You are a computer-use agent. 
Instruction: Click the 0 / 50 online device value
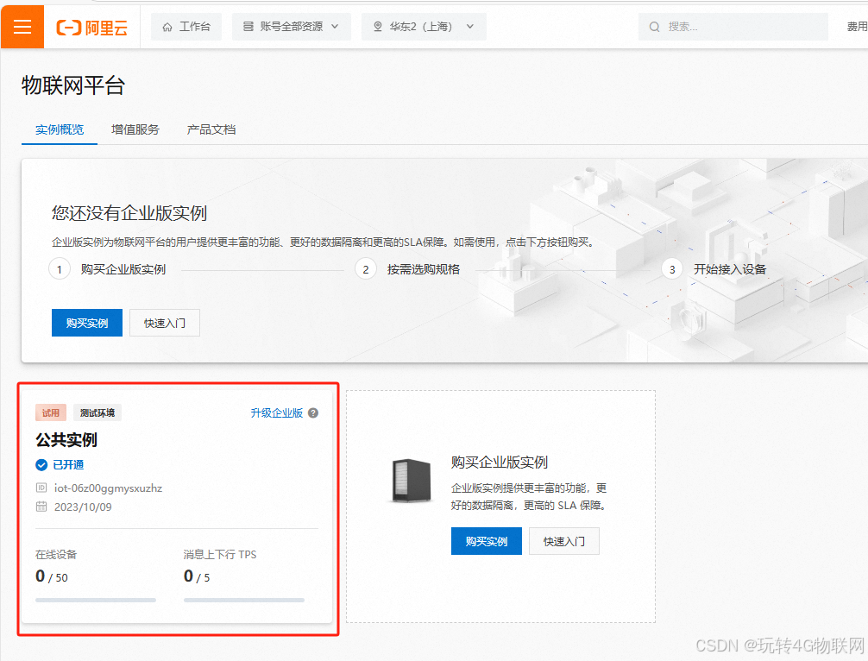coord(52,576)
